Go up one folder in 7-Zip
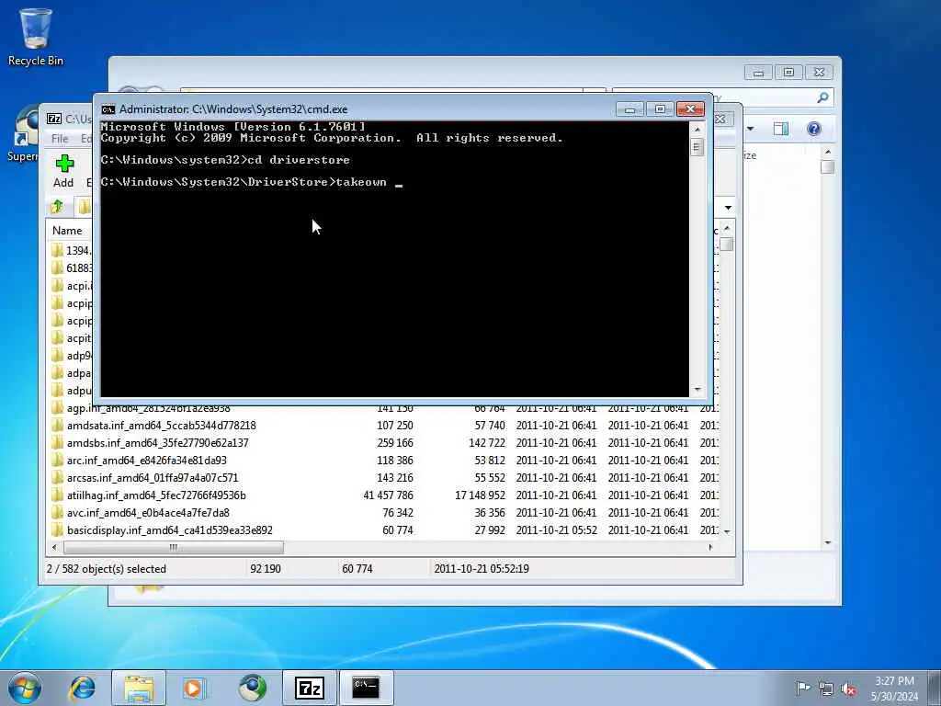The height and width of the screenshot is (706, 941). (x=58, y=207)
